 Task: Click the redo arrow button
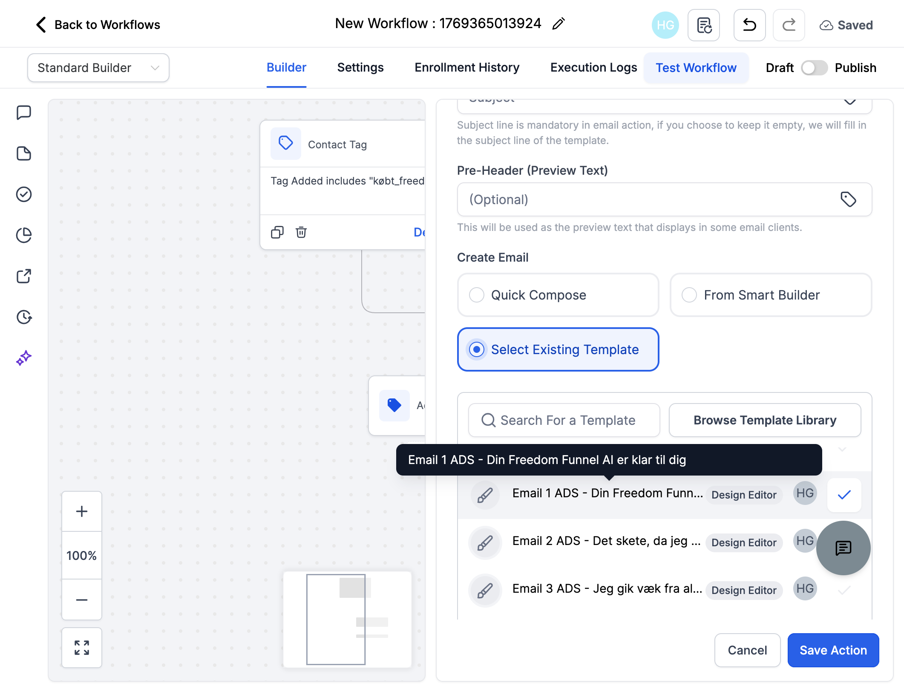[x=789, y=25]
